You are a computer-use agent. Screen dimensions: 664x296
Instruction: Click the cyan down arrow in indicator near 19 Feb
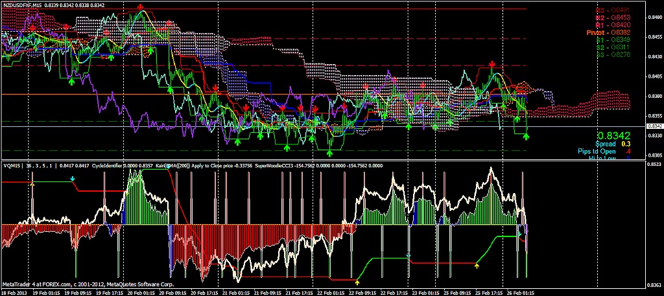point(73,188)
